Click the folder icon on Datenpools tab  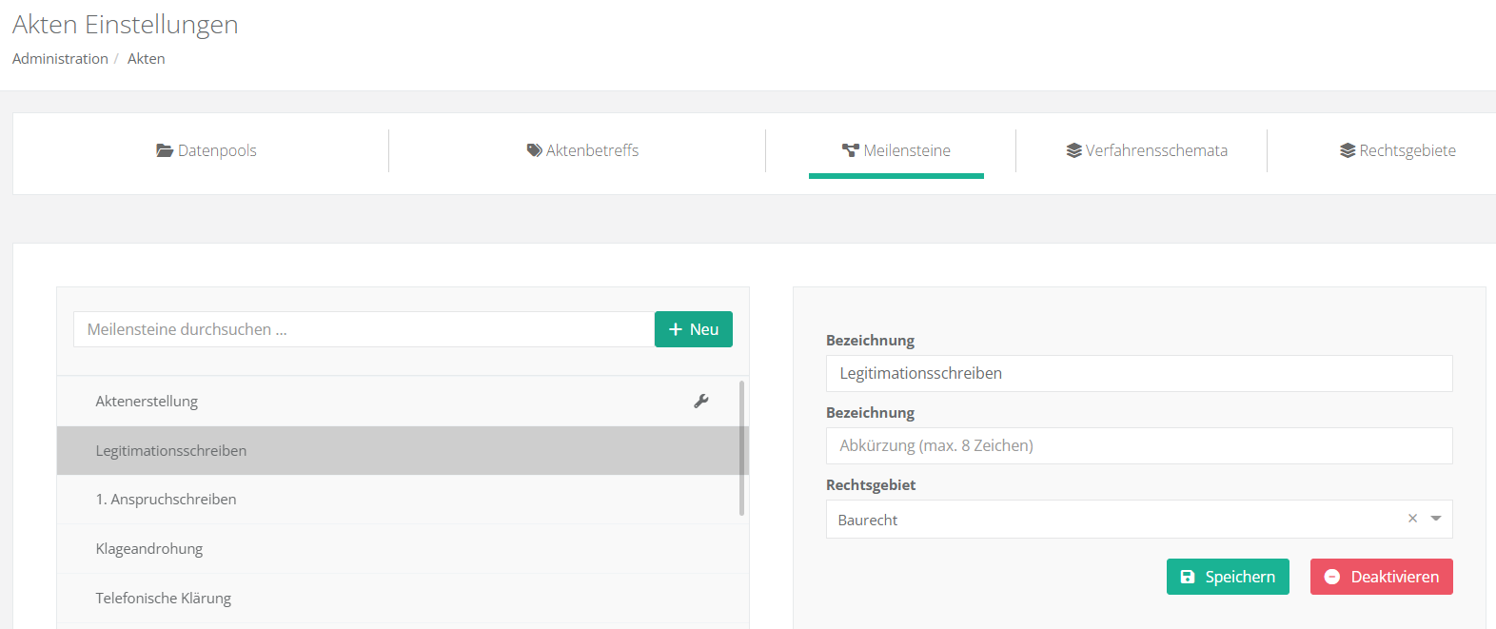(165, 150)
